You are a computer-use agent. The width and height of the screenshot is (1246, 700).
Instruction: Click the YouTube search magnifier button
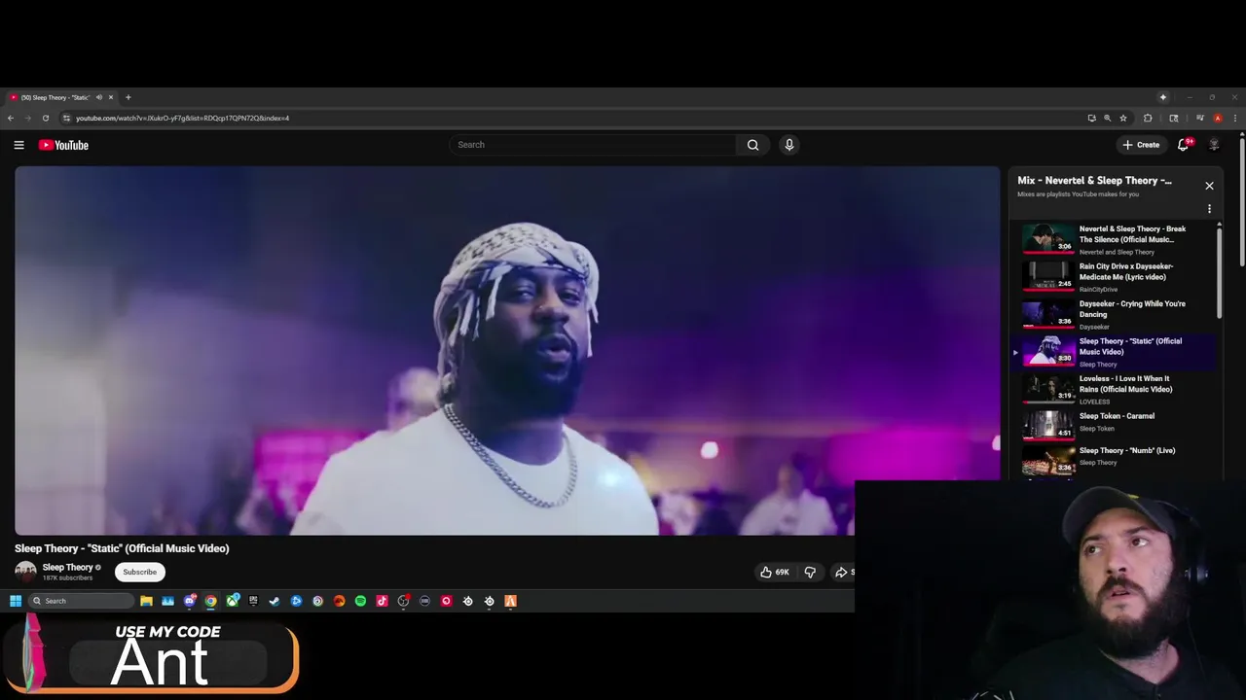point(752,145)
